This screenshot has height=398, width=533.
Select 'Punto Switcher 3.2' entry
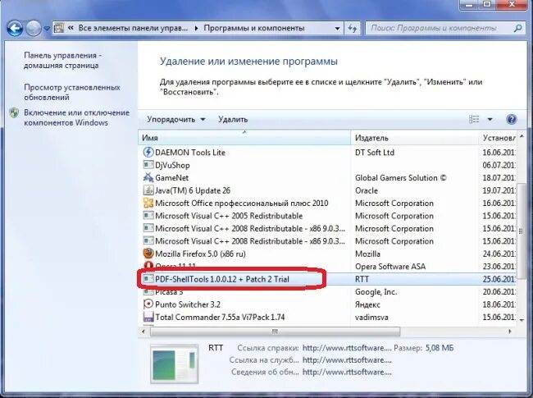click(188, 304)
